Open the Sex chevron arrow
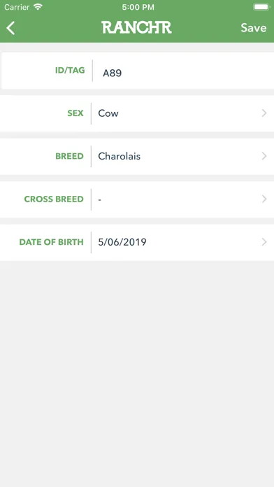 pyautogui.click(x=264, y=113)
